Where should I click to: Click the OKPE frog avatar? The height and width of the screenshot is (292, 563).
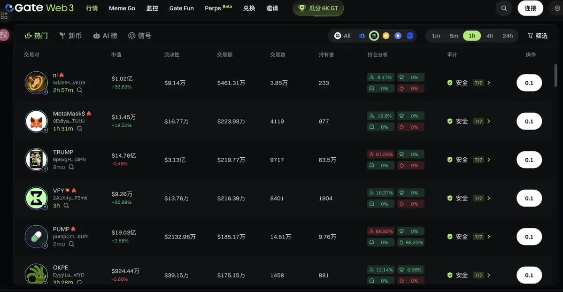pyautogui.click(x=36, y=274)
